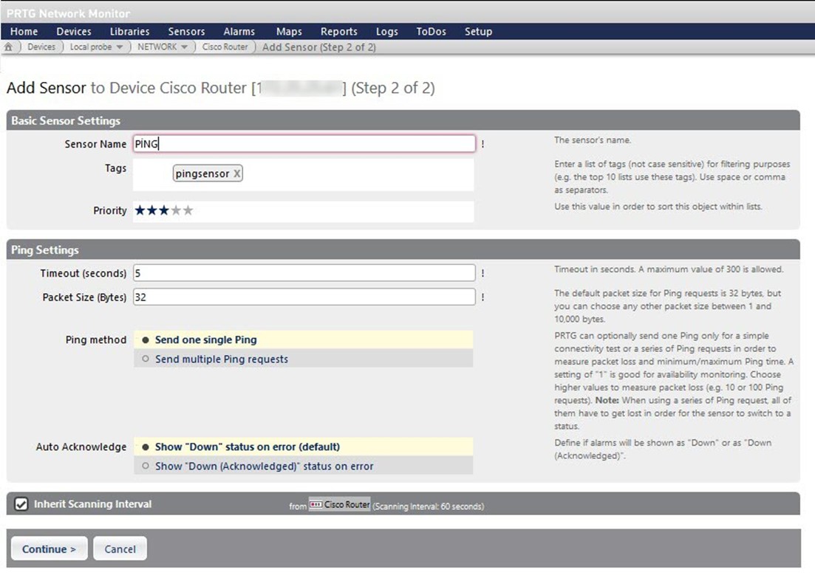Set priority to five stars
This screenshot has height=575, width=815.
pyautogui.click(x=188, y=210)
